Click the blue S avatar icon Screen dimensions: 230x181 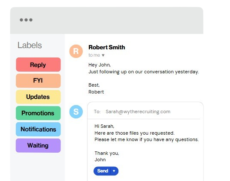[76, 112]
